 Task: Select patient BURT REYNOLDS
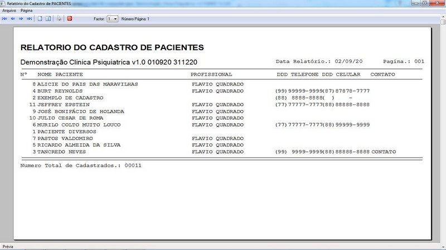(60, 91)
